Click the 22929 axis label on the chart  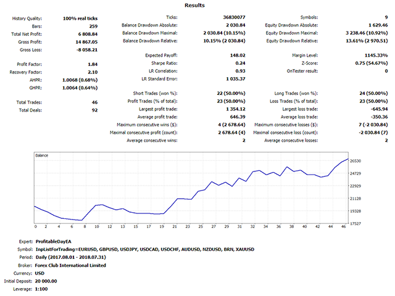pos(355,186)
